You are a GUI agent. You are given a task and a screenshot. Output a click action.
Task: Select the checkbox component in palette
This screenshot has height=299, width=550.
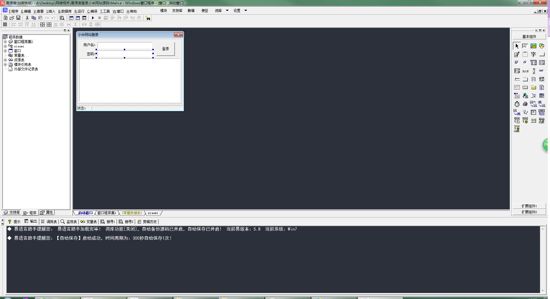pyautogui.click(x=517, y=62)
